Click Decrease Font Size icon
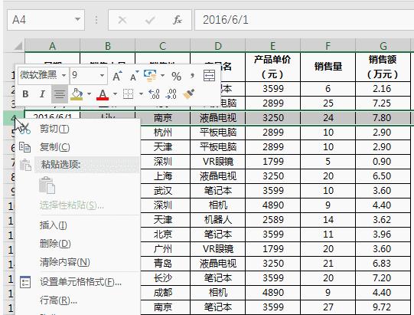This screenshot has width=414, height=315. click(x=135, y=76)
